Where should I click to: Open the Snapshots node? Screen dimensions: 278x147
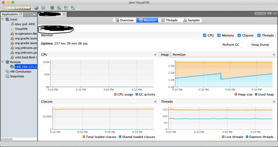click(x=18, y=76)
